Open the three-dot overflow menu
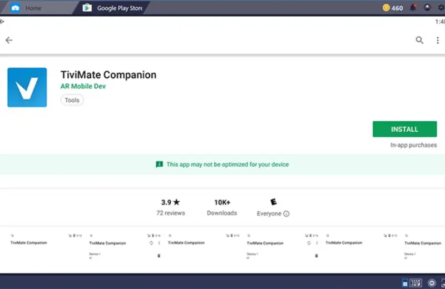 point(437,40)
